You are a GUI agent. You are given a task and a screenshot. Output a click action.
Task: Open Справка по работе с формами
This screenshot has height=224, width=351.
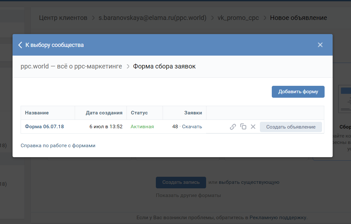58,146
